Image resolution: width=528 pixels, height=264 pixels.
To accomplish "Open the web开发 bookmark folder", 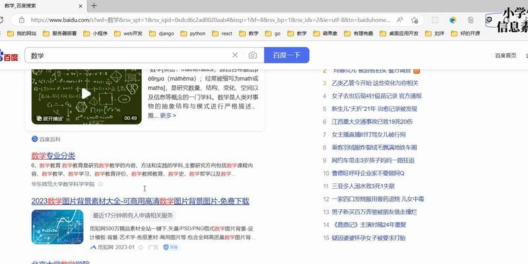I will click(x=128, y=34).
